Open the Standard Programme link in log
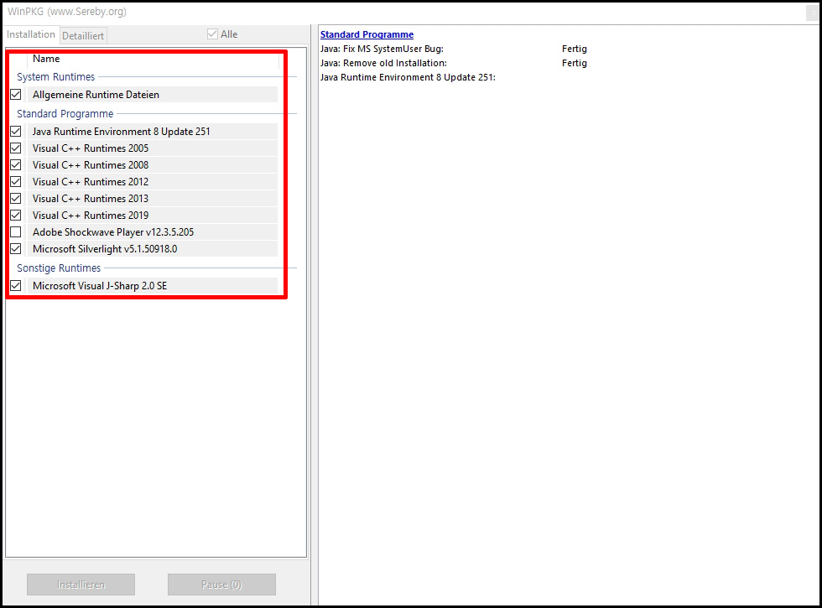Viewport: 822px width, 608px height. (x=367, y=34)
